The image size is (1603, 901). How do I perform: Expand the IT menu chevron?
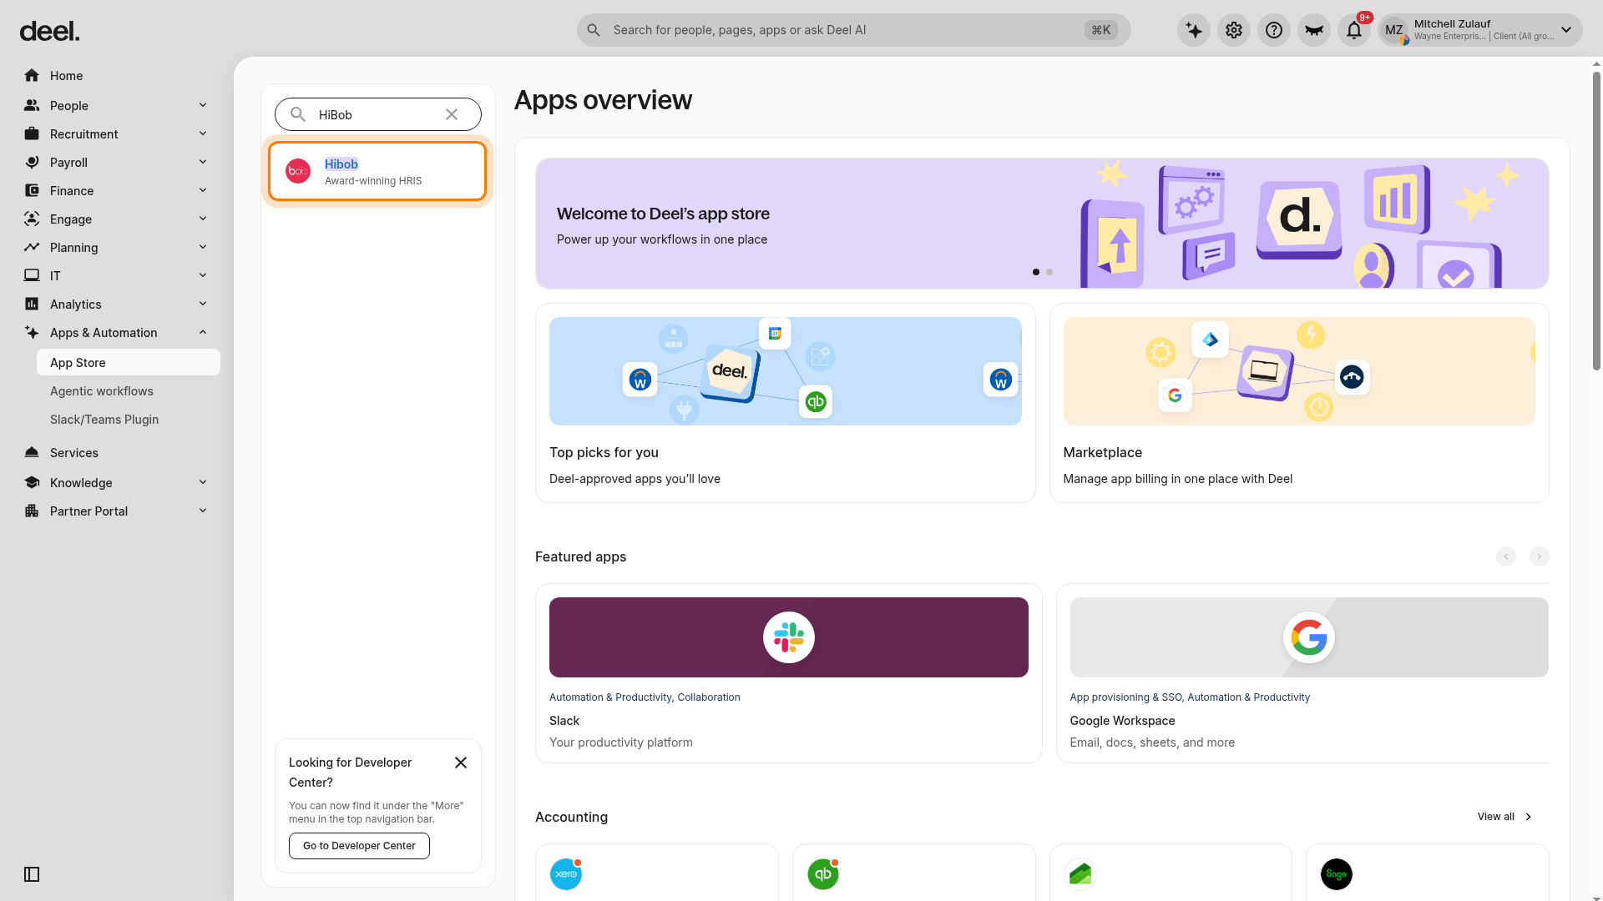coord(203,275)
